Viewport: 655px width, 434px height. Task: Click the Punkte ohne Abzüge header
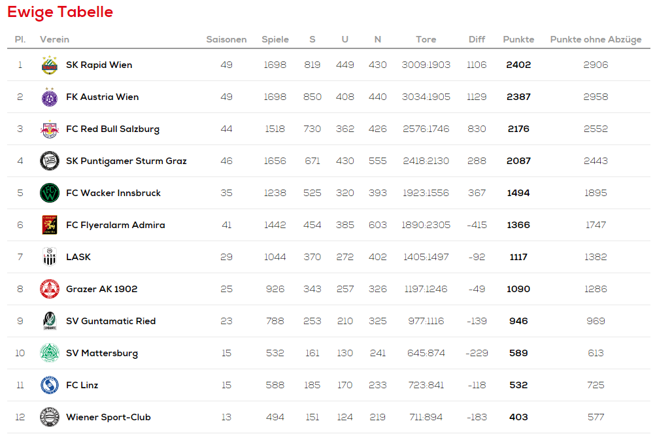[x=596, y=39]
